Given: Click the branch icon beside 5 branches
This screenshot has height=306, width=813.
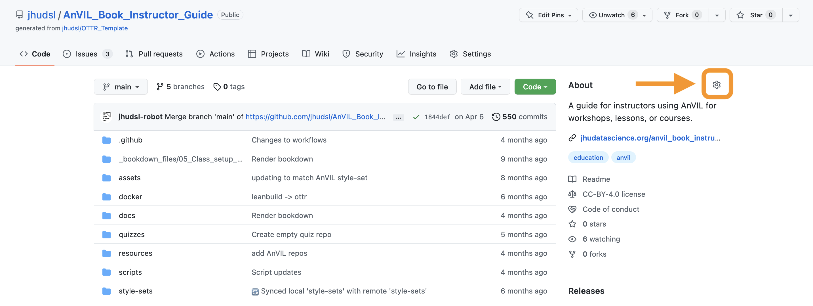Looking at the screenshot, I should [x=160, y=87].
